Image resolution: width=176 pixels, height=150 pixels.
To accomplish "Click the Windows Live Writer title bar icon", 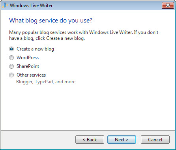I will (x=5, y=6).
